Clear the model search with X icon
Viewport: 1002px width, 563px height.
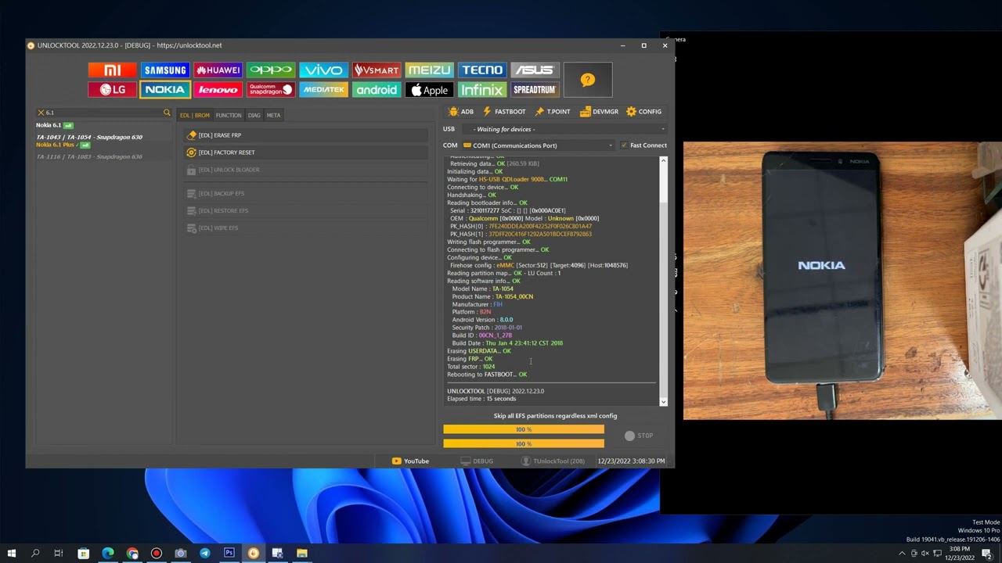(x=41, y=113)
